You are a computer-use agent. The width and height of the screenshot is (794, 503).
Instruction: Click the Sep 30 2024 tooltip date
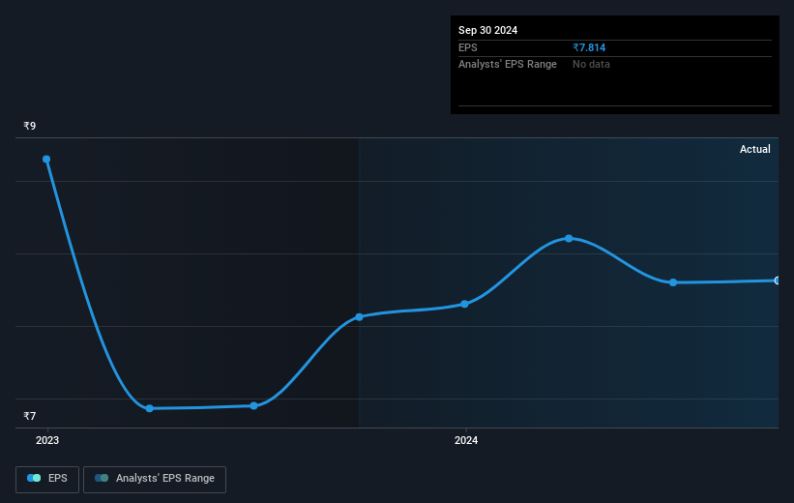tap(487, 30)
